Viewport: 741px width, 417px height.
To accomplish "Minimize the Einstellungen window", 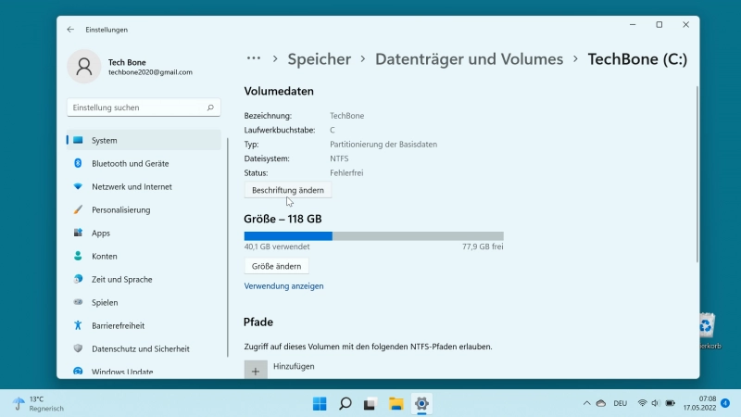I will 633,25.
